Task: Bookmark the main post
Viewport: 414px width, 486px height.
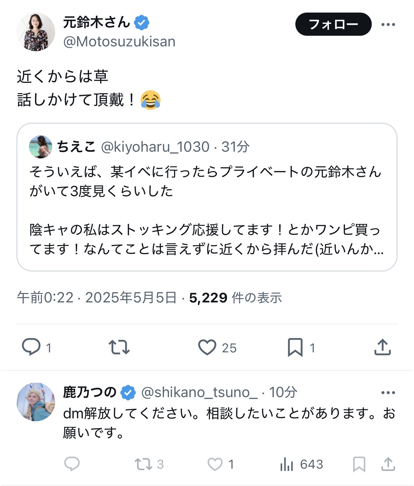Action: coord(295,347)
